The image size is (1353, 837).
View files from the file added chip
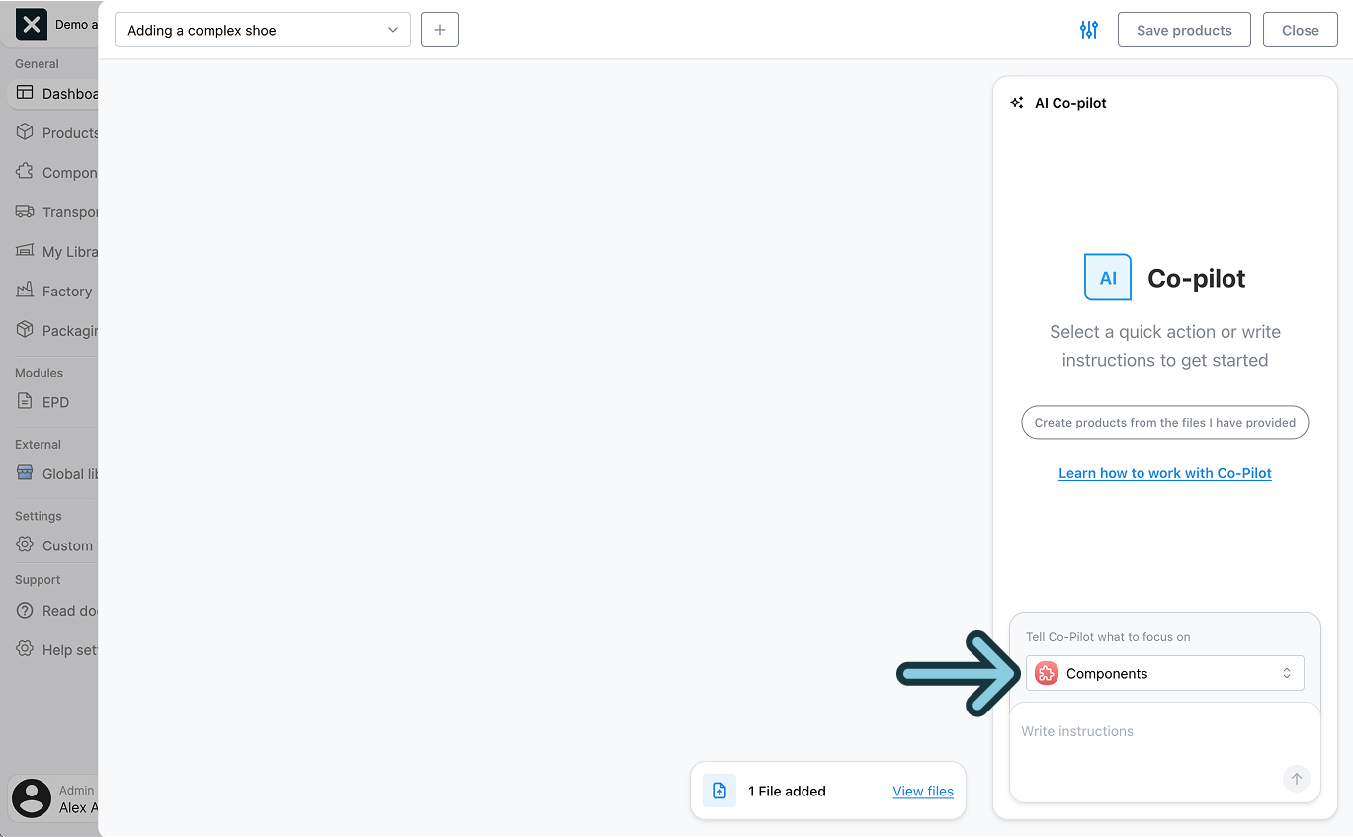point(922,791)
